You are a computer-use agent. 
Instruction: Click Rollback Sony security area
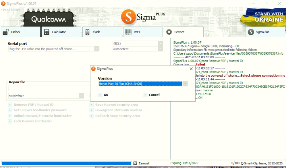pos(117,116)
